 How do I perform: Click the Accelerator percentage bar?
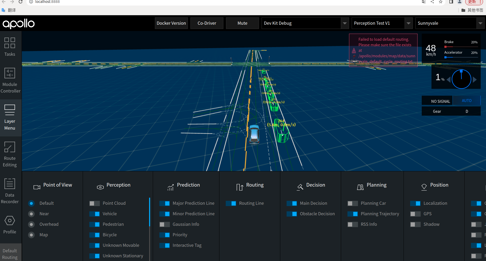[x=461, y=57]
